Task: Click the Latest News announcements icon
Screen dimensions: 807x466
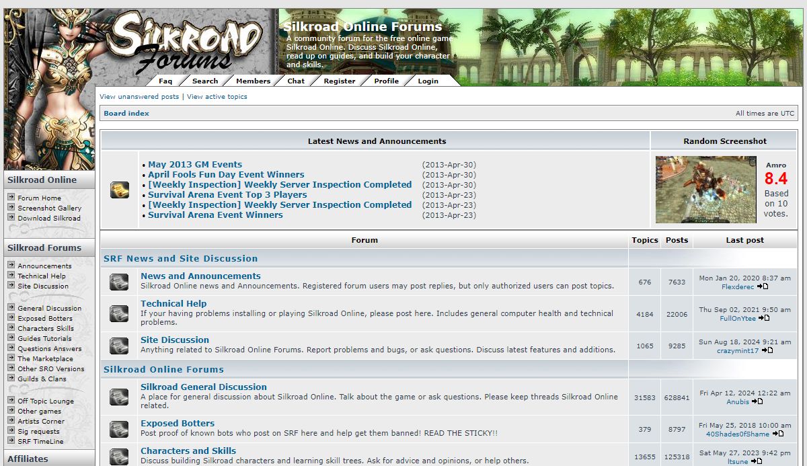Action: 120,190
